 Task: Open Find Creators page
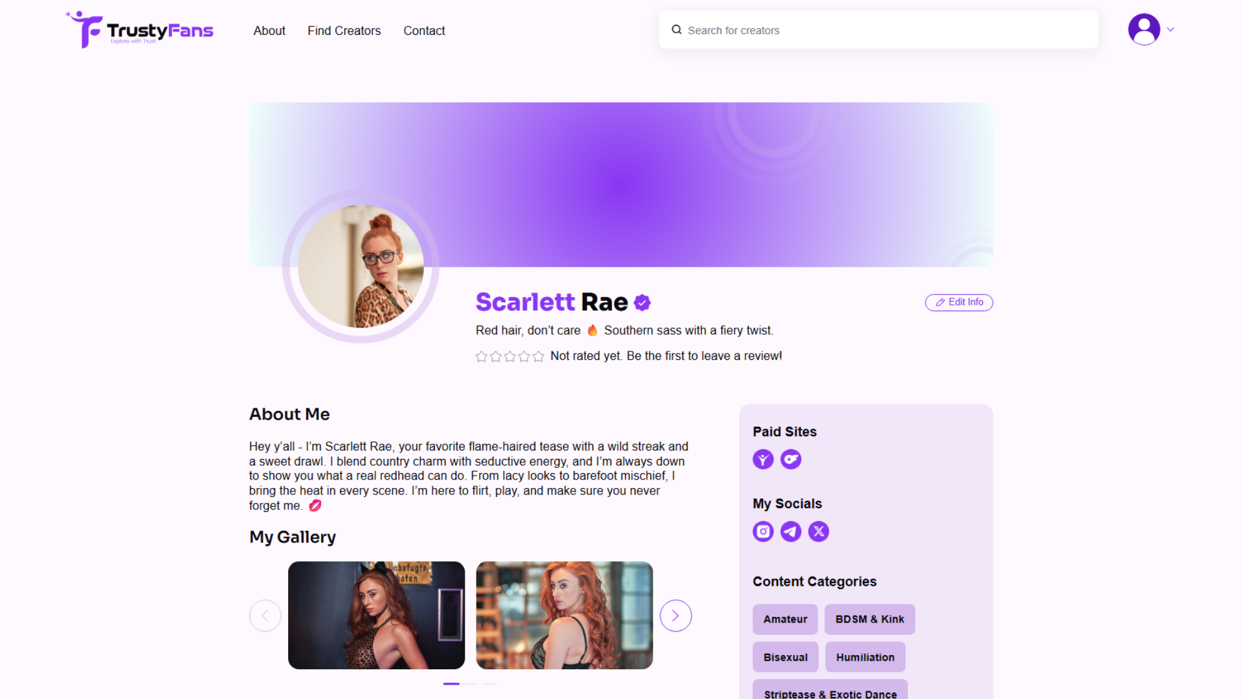(344, 30)
